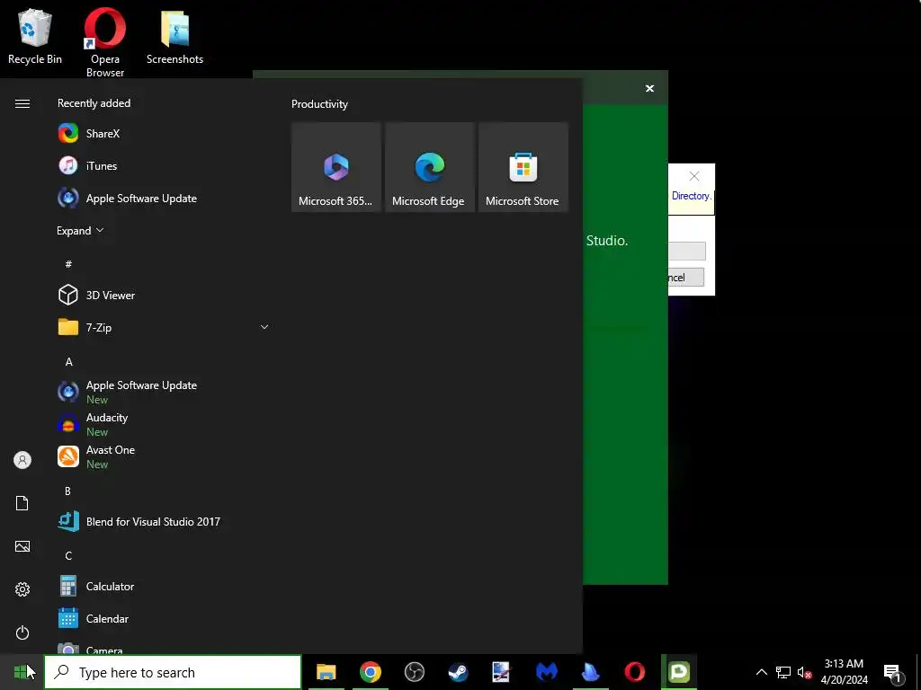The width and height of the screenshot is (921, 690).
Task: Open File Explorer from taskbar
Action: (326, 672)
